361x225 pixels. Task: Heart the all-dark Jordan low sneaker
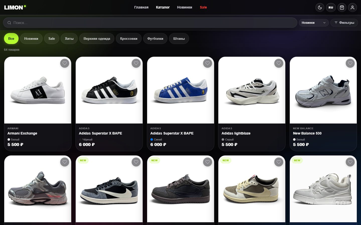tap(208, 162)
